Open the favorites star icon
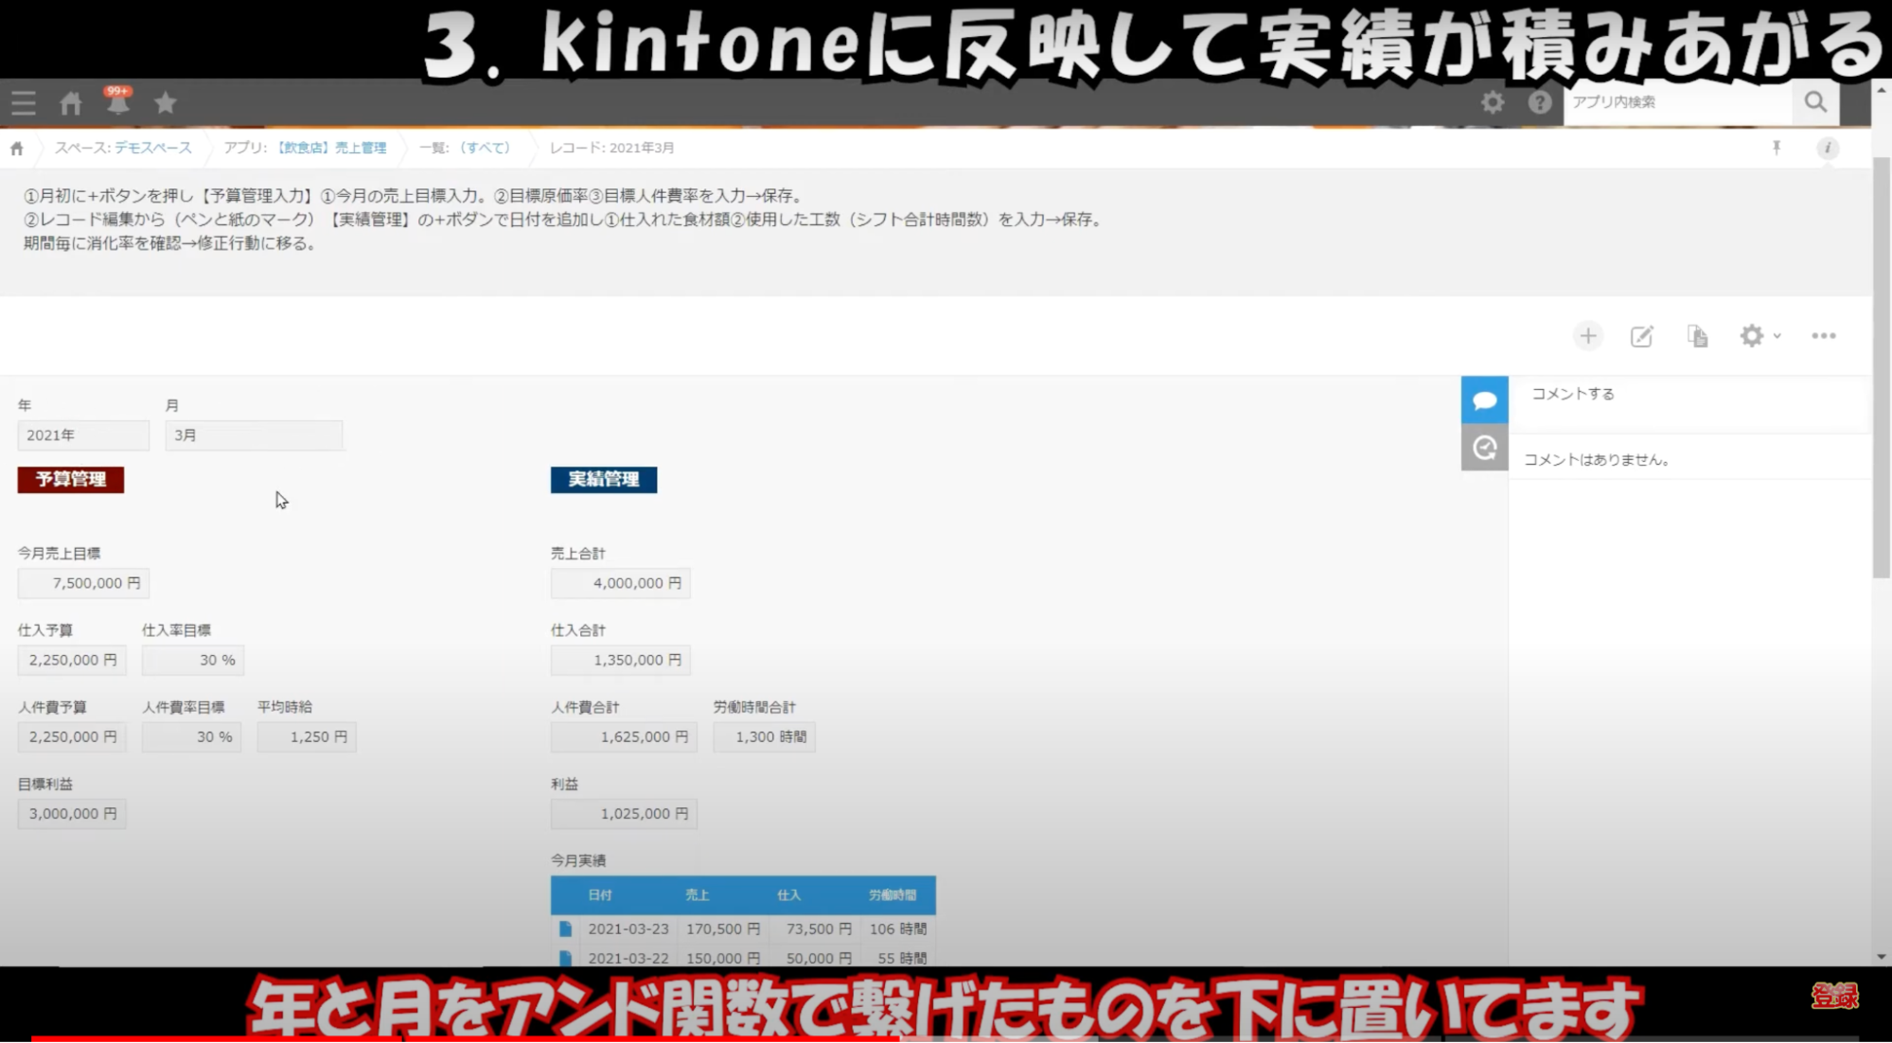This screenshot has height=1043, width=1892. (166, 102)
